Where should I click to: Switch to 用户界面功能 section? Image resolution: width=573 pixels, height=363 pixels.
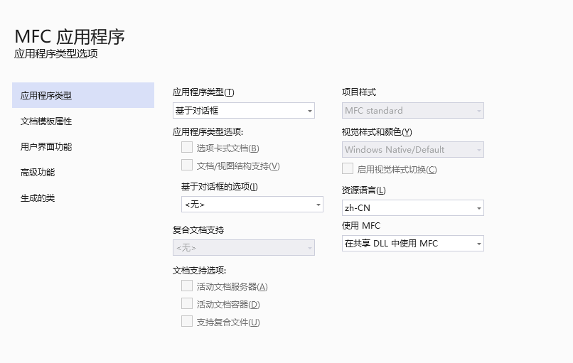pos(47,147)
